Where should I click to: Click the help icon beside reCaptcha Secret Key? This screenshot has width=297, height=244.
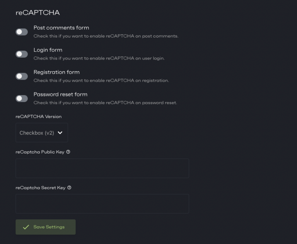(x=69, y=188)
